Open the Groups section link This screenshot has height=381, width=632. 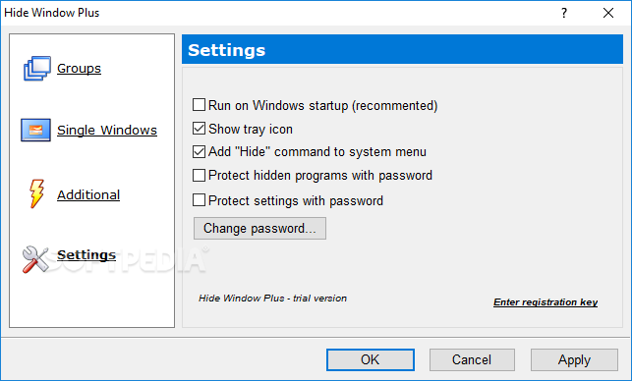click(79, 69)
